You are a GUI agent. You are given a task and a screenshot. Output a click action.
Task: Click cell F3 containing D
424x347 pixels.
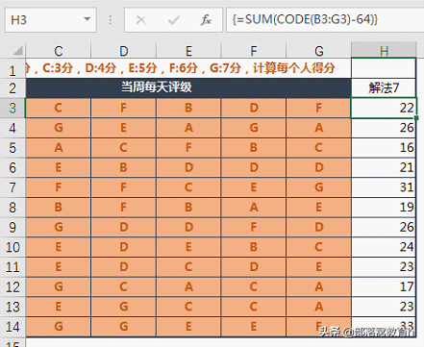pos(254,108)
